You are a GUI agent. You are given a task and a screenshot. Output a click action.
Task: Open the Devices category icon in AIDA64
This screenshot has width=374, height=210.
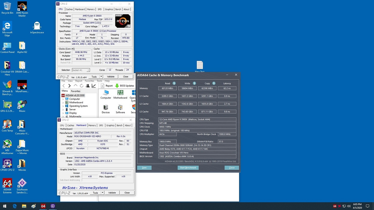pos(106,109)
